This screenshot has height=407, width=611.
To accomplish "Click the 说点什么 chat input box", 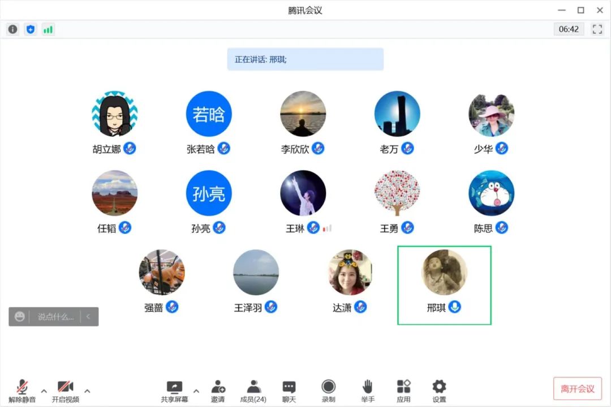I will pyautogui.click(x=55, y=317).
